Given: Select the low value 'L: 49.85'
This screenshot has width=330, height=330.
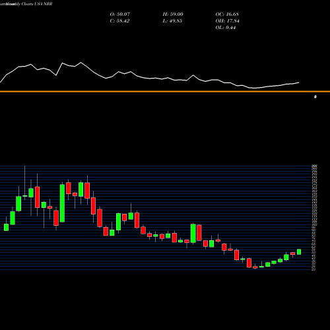Looking at the screenshot, I should (172, 21).
